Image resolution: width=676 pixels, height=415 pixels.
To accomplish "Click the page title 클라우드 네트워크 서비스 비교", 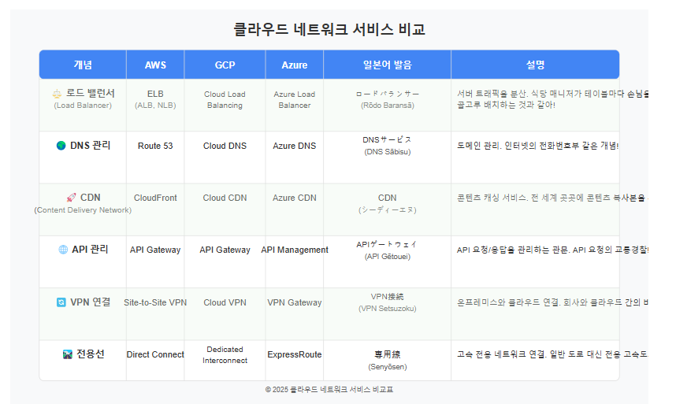I will pos(329,29).
